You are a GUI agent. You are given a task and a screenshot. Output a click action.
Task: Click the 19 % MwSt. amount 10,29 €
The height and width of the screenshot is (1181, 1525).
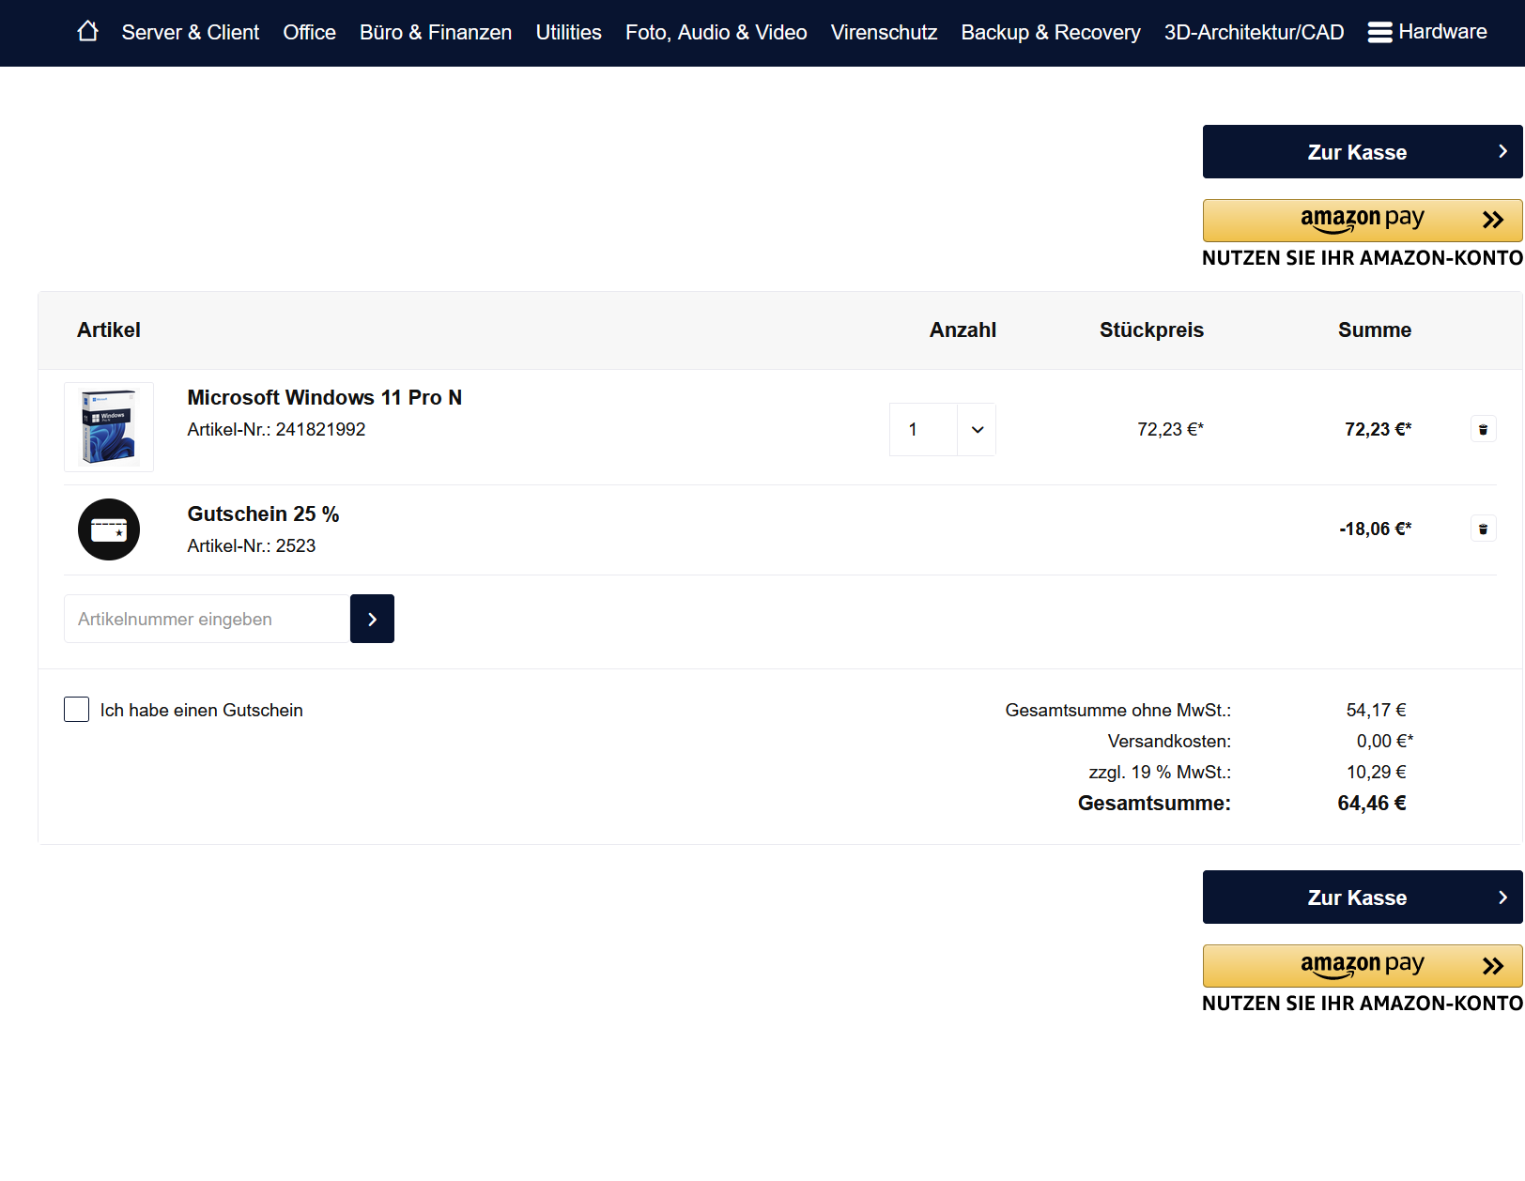(x=1377, y=772)
